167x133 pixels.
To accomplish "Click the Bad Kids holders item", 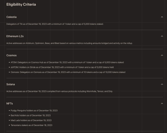I will click(31, 115).
